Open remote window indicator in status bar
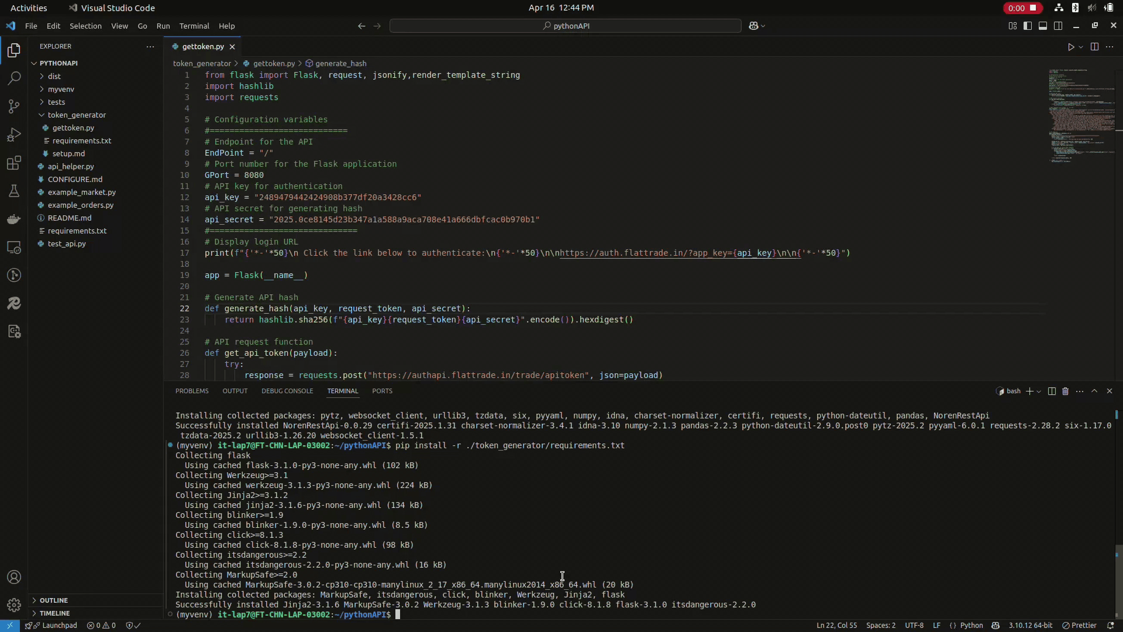The height and width of the screenshot is (632, 1123). click(x=10, y=626)
